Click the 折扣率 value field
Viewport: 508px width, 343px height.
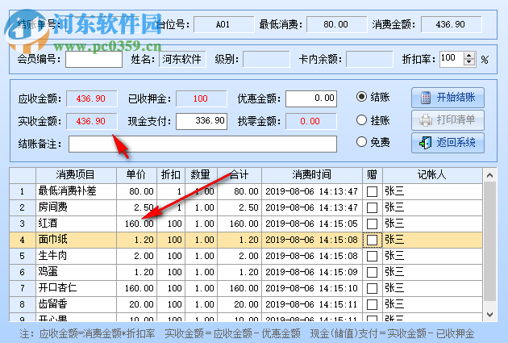pos(452,59)
